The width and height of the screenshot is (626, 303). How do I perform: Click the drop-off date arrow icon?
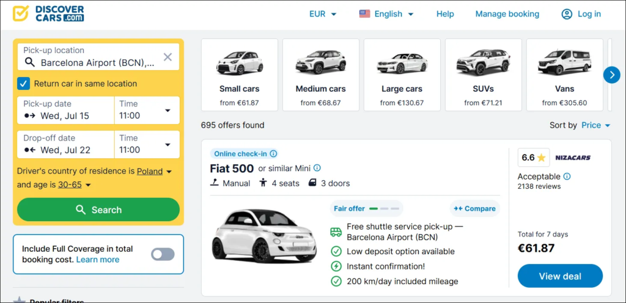30,150
